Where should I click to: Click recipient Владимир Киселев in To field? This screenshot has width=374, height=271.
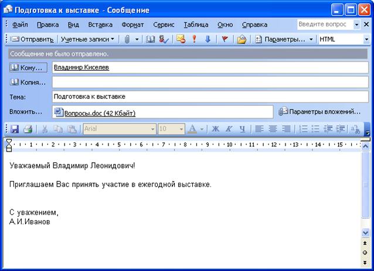[81, 68]
